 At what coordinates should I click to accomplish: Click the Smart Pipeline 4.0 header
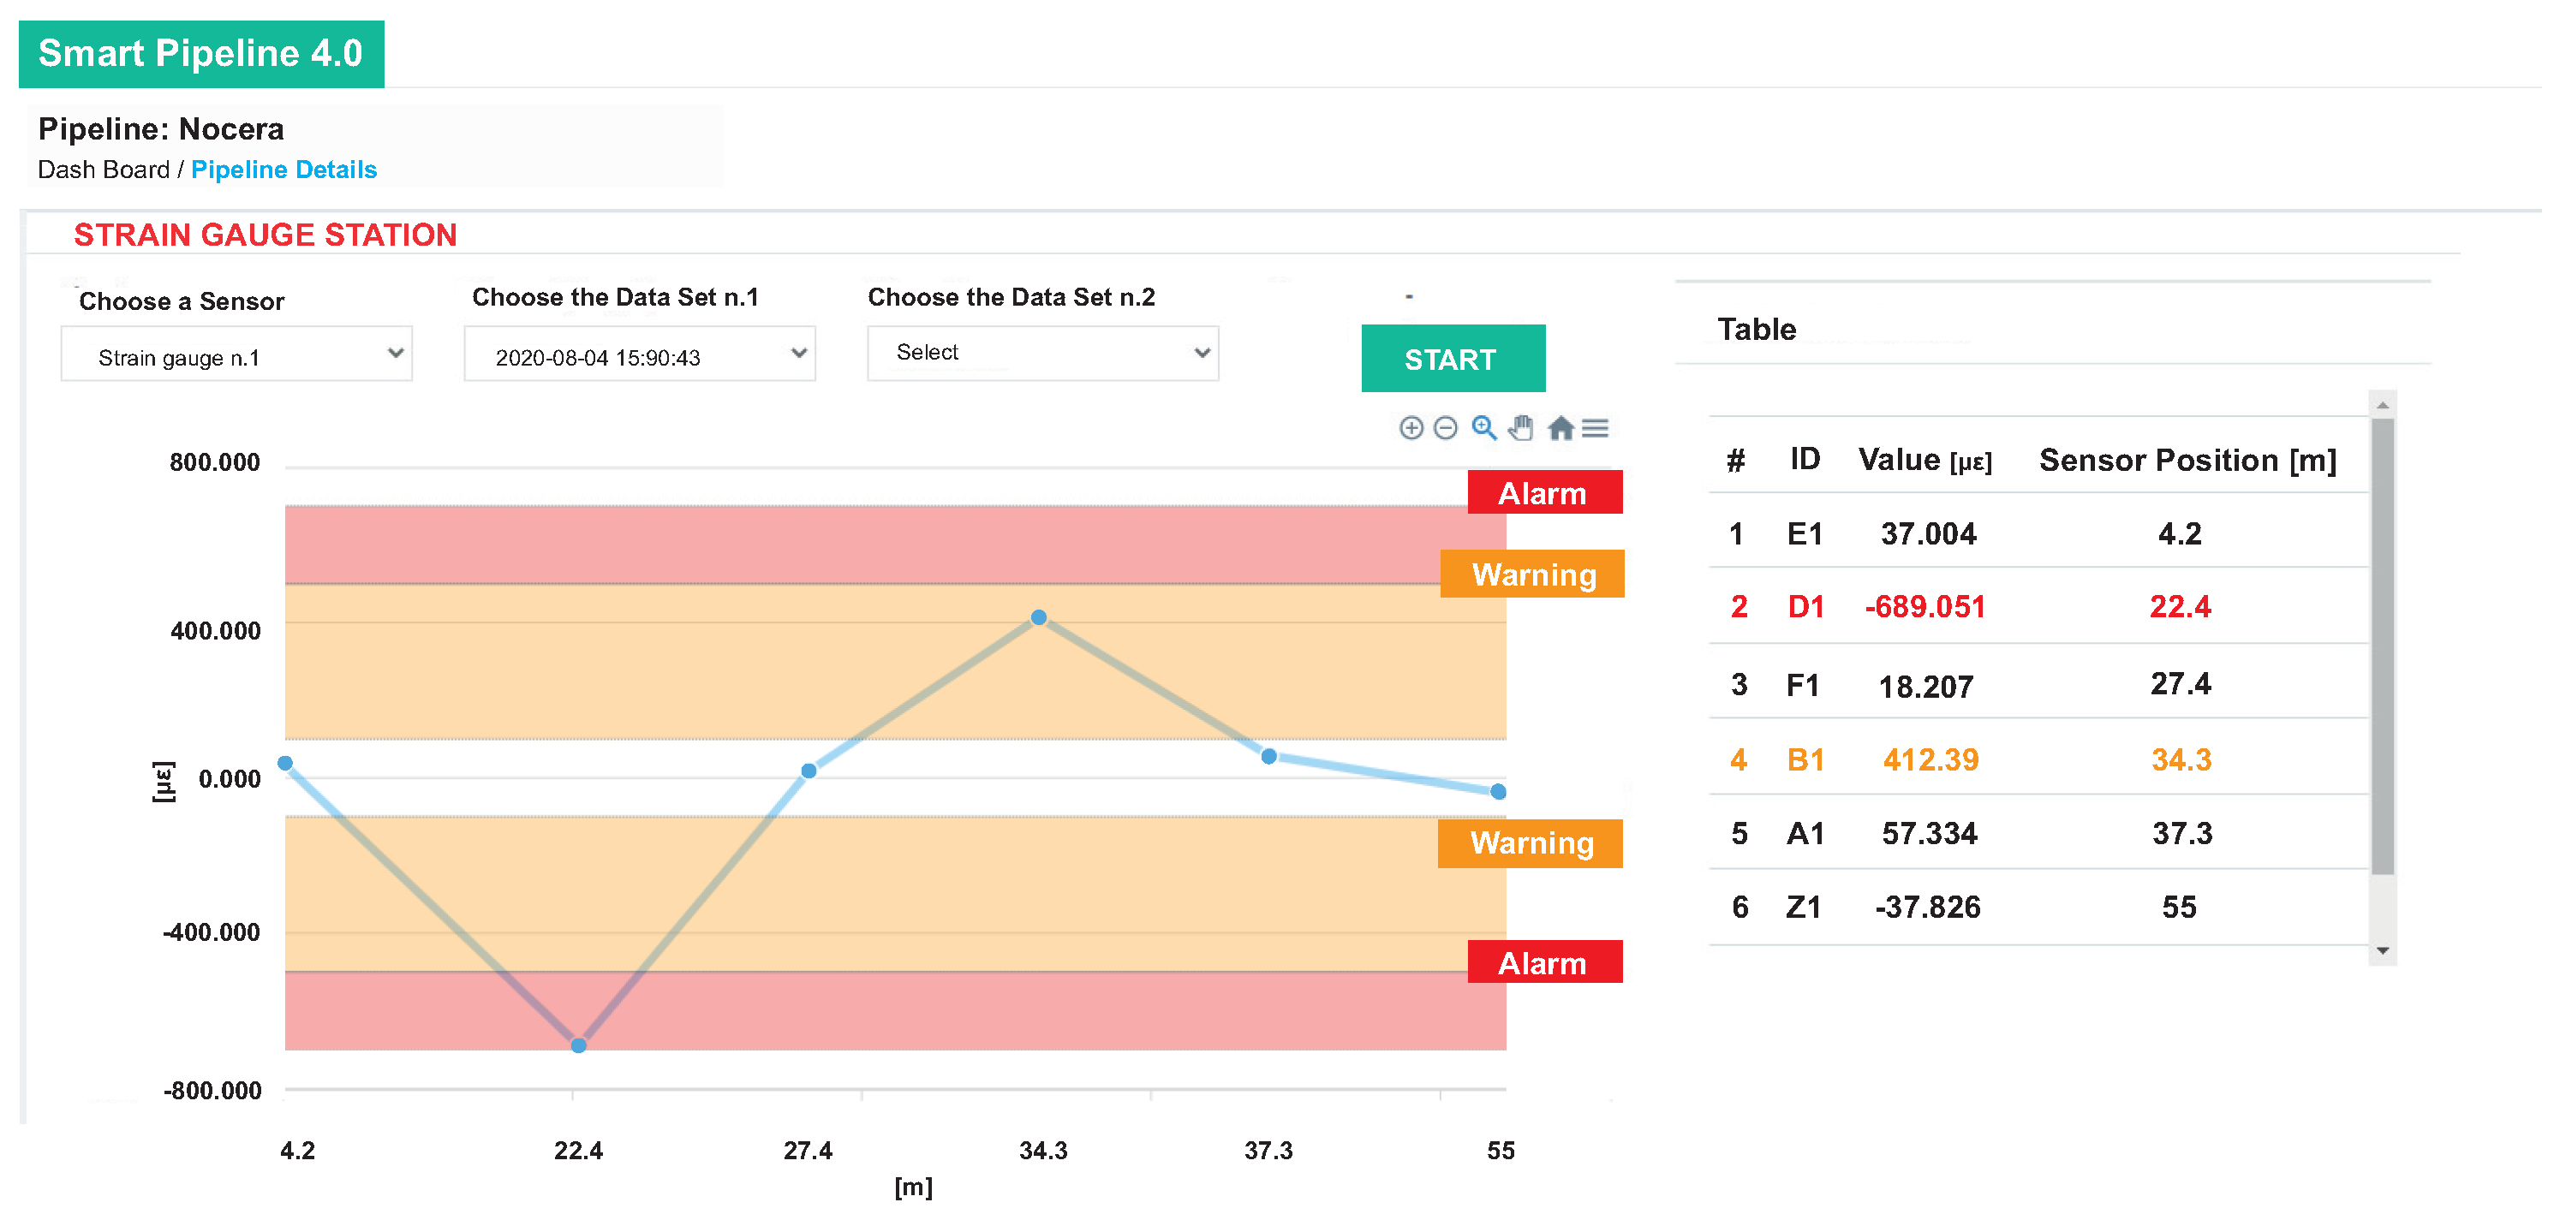pyautogui.click(x=201, y=54)
